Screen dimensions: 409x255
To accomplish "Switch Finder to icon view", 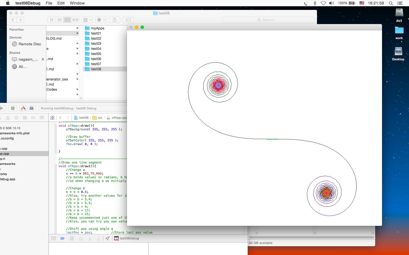I will tap(52, 20).
